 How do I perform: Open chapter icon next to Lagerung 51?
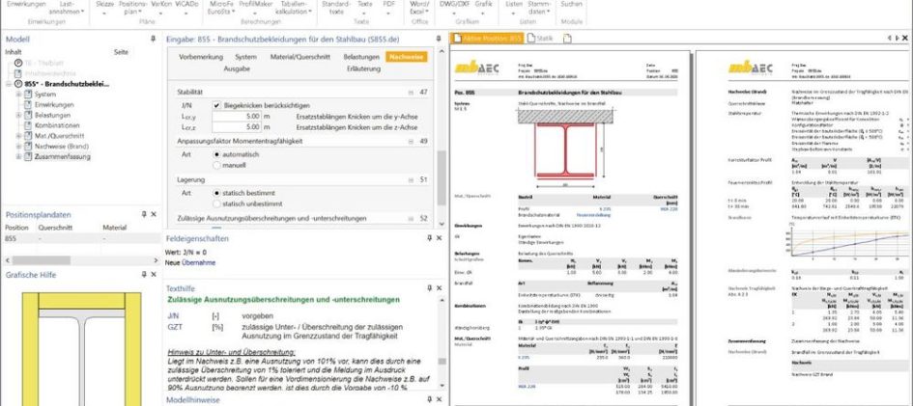[411, 180]
